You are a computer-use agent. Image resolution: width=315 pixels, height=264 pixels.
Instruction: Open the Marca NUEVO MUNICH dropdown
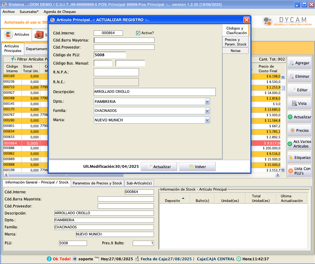pos(207,120)
